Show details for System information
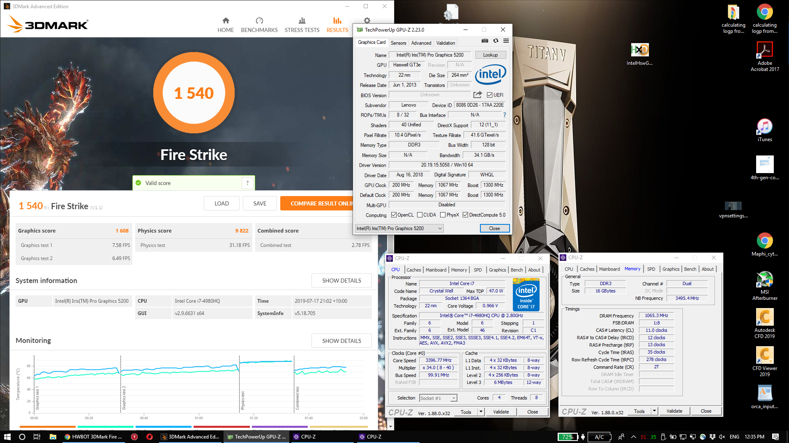789x443 pixels. (x=341, y=281)
